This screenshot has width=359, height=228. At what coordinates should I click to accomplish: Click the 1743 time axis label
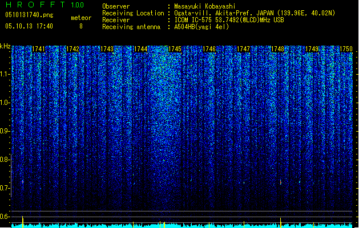click(107, 49)
